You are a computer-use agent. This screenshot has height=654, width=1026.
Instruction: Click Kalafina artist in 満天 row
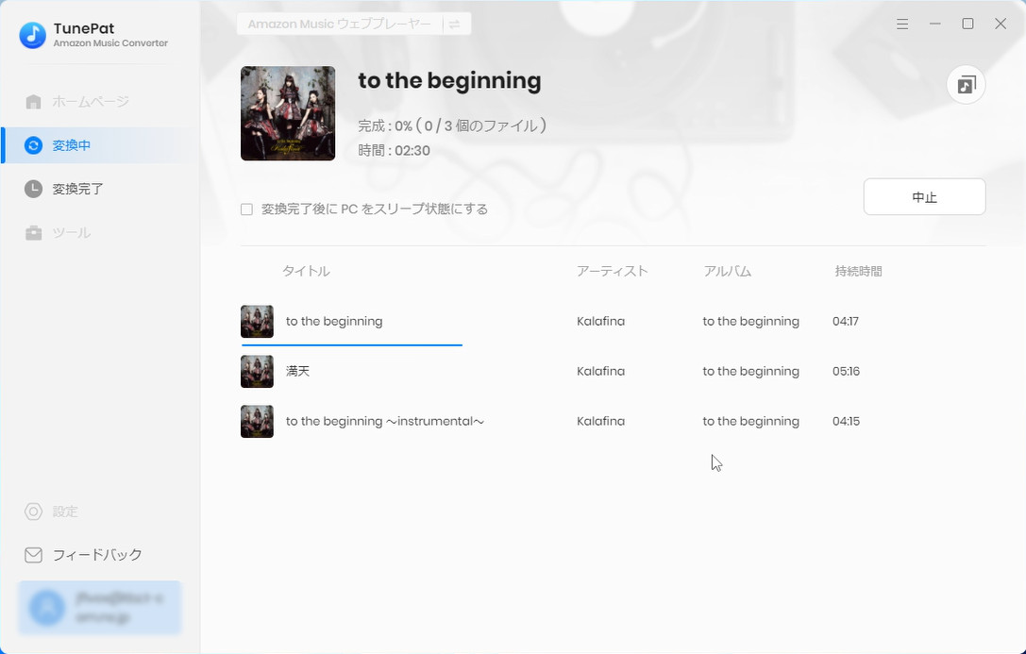pyautogui.click(x=600, y=372)
